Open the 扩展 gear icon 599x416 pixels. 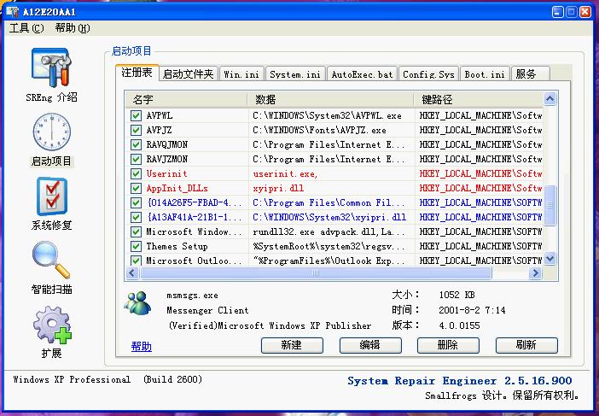tap(50, 325)
